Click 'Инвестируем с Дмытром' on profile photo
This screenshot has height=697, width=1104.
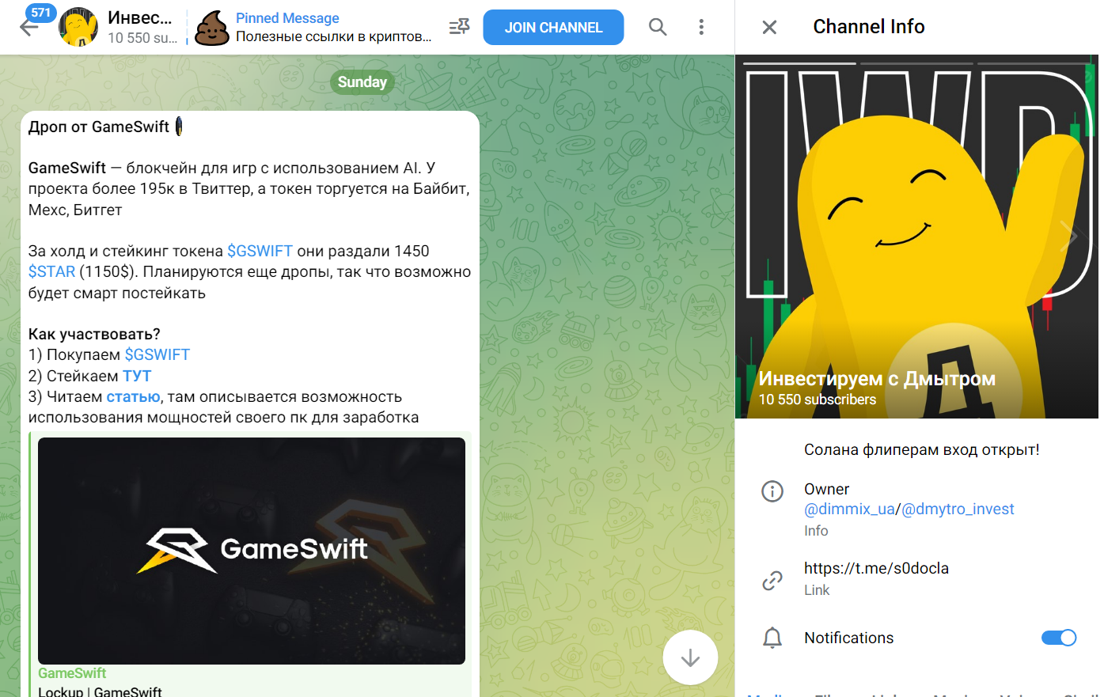coord(877,379)
